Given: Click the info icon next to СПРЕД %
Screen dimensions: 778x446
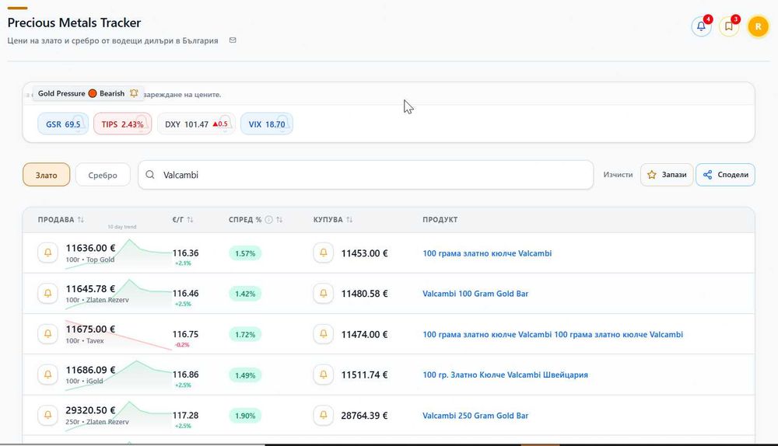Looking at the screenshot, I should (x=268, y=220).
